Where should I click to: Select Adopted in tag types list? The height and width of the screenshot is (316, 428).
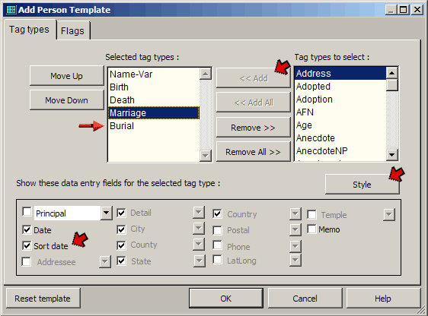coord(340,87)
